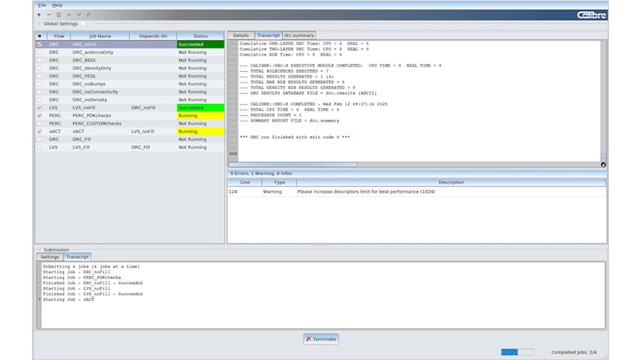This screenshot has height=360, width=641.
Task: Uncheck the PERC_PDKchecks job checkbox
Action: (40, 115)
